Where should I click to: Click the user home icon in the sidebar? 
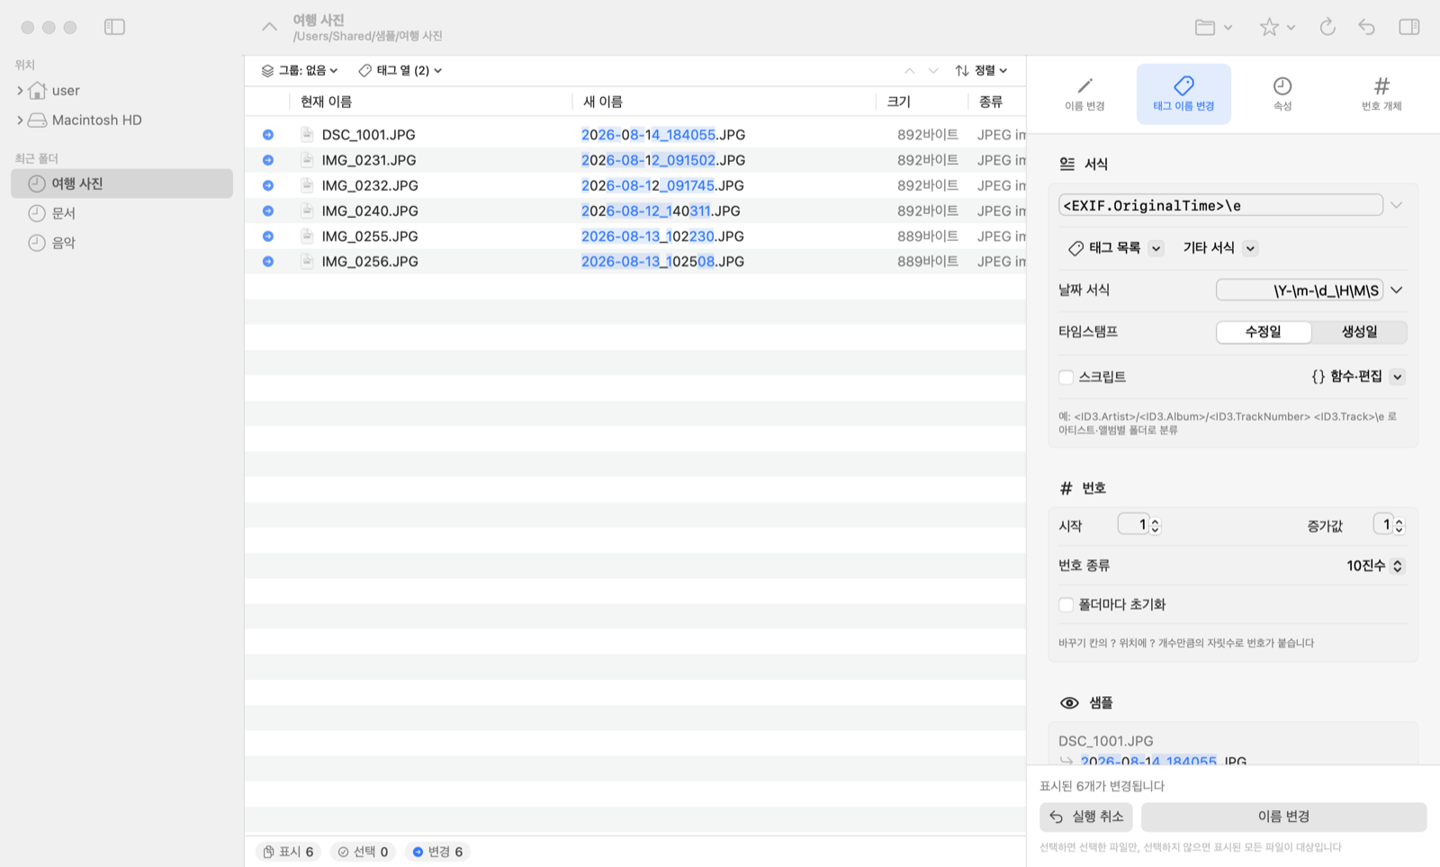[37, 90]
